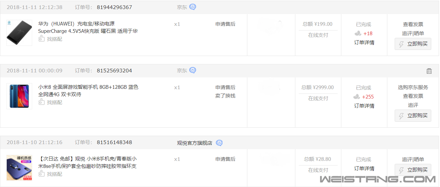The height and width of the screenshot is (187, 440).
Task: Click 找搭配 icon under Xiaomi 8 phone
Action: (41, 102)
